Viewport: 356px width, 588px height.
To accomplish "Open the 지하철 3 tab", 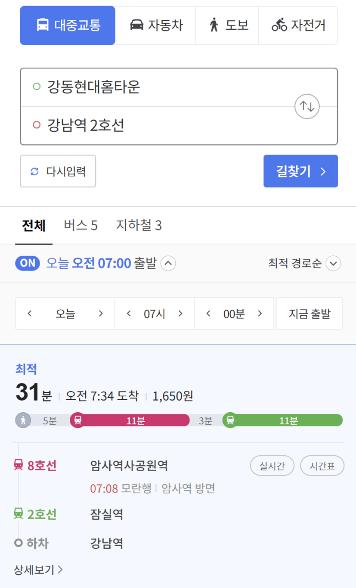I will pyautogui.click(x=139, y=225).
